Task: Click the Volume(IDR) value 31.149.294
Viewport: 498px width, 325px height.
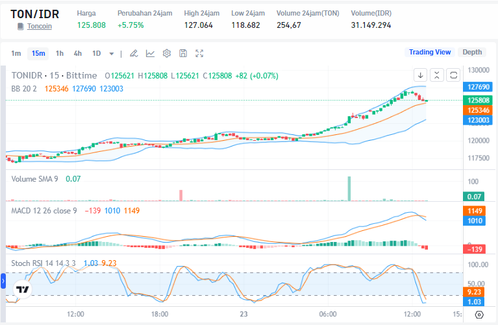Action: coord(371,25)
